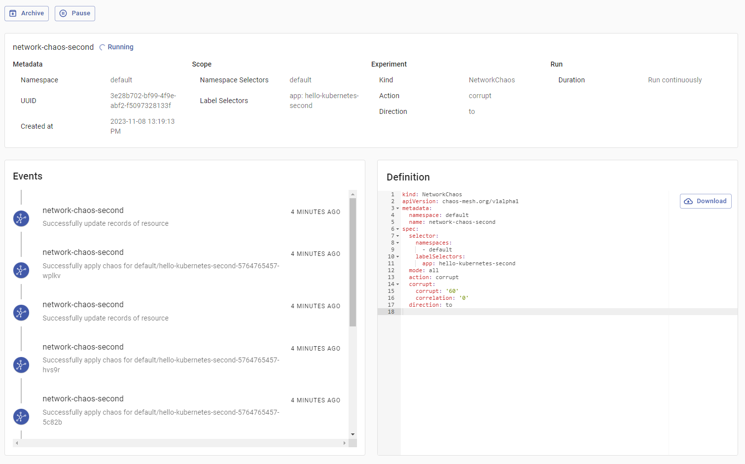Click the Archive button
The image size is (745, 464).
point(27,13)
